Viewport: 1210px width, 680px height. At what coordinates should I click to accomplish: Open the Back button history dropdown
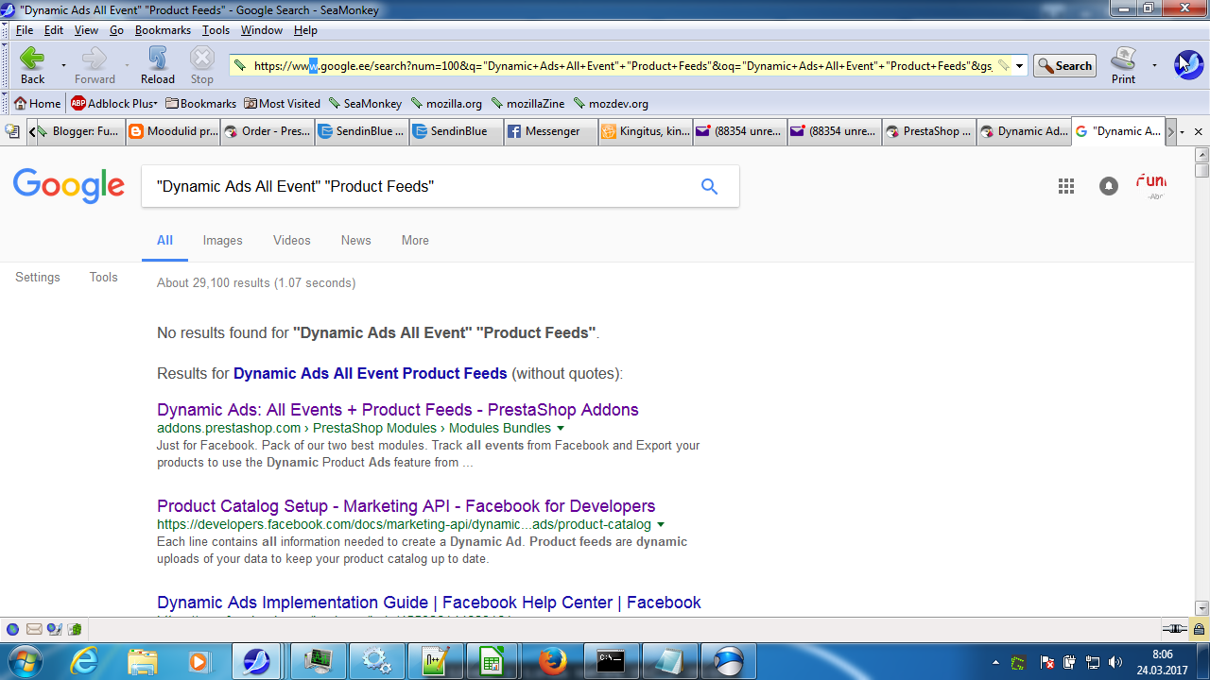pyautogui.click(x=63, y=65)
